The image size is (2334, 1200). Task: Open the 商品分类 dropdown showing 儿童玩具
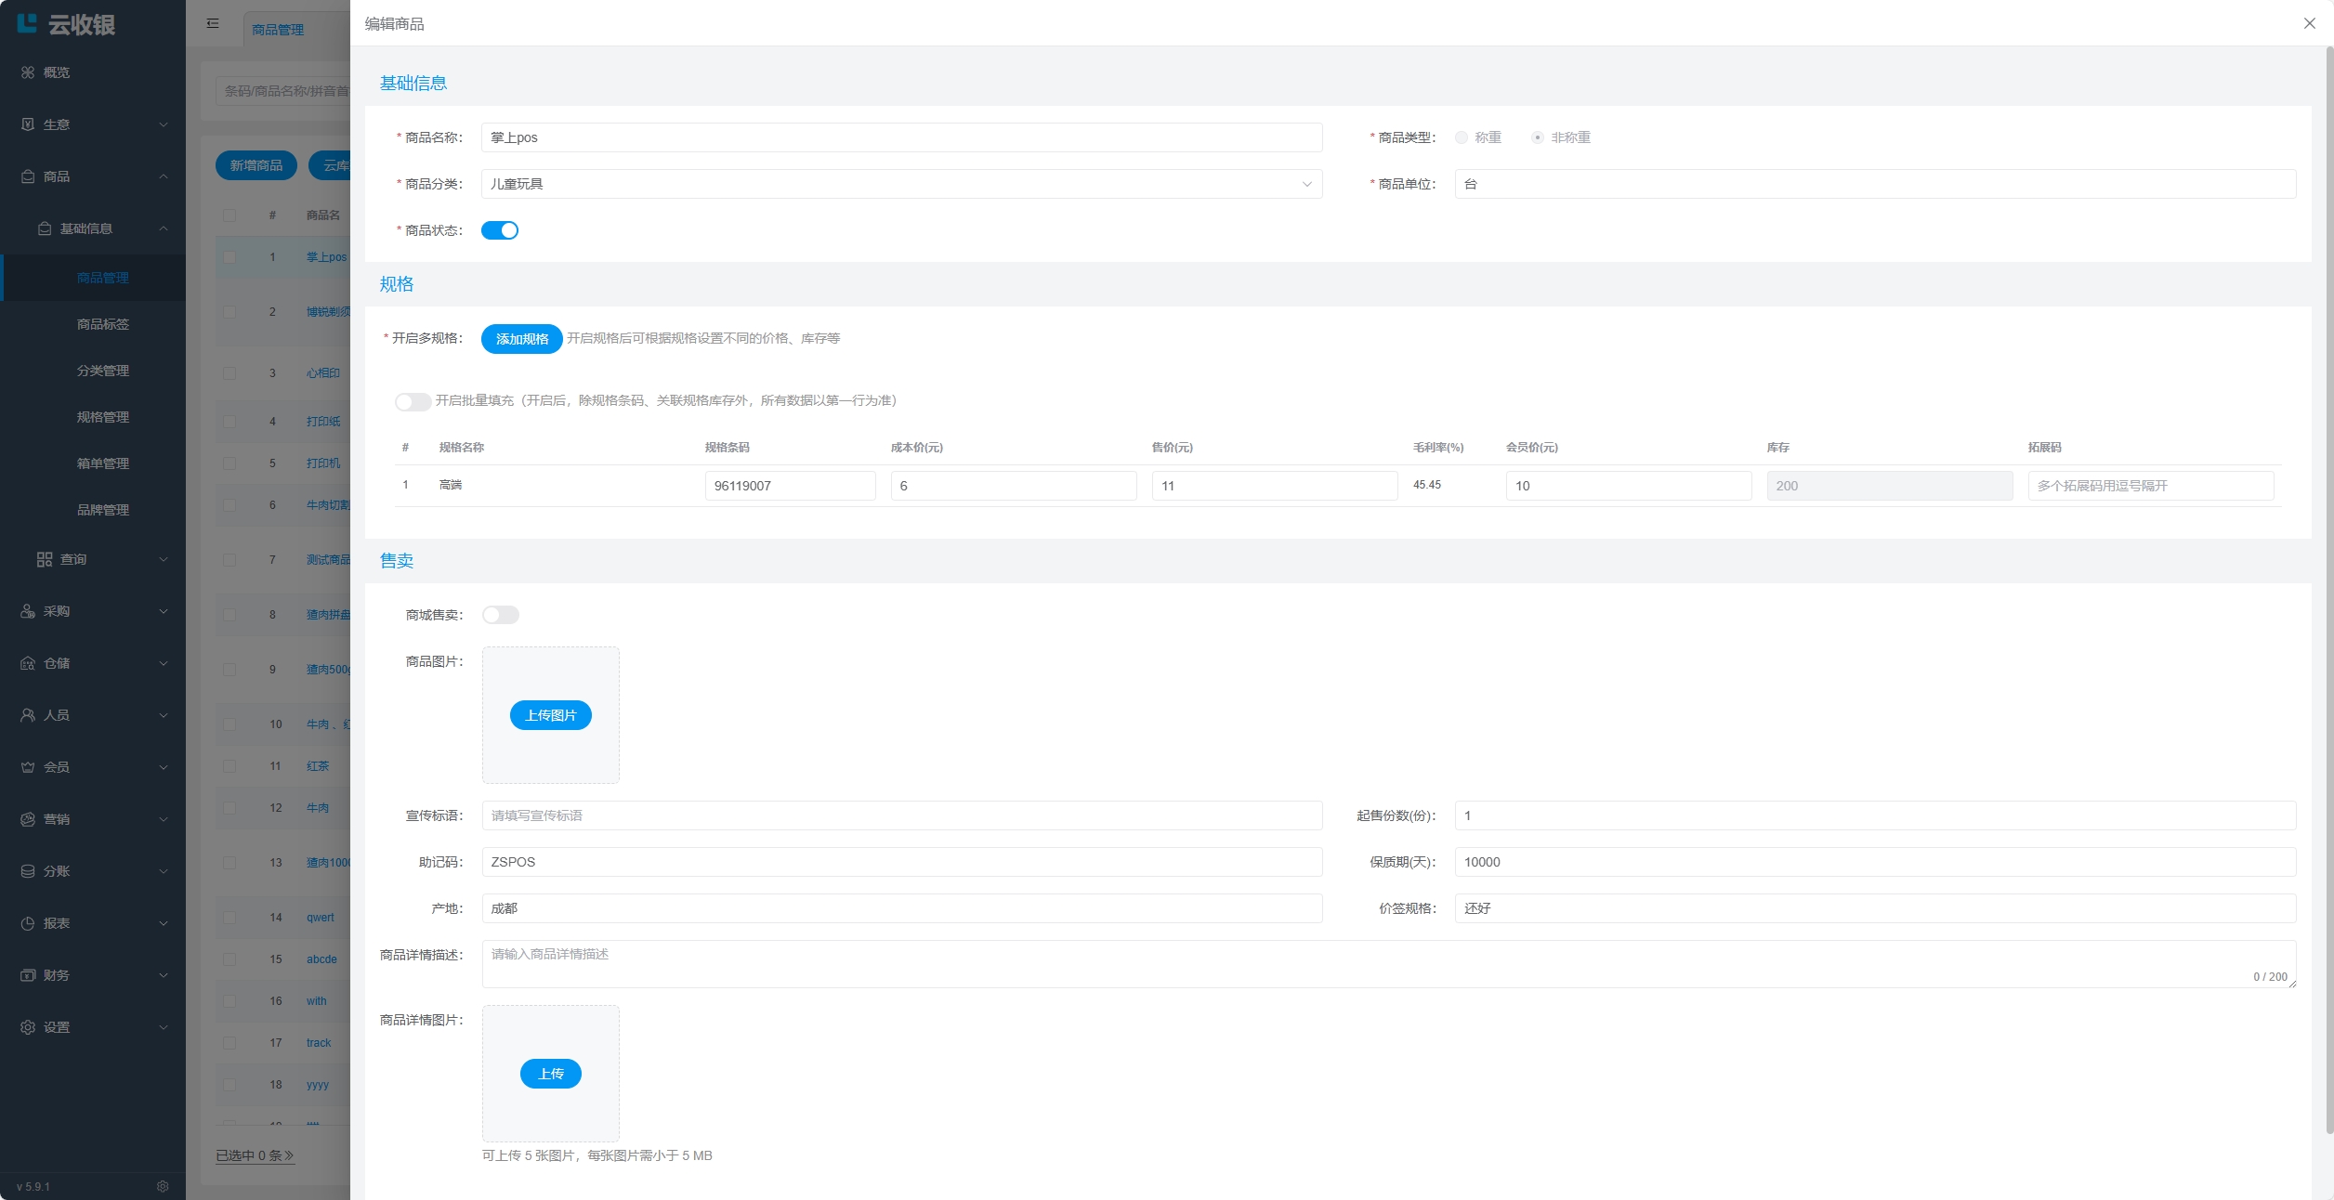901,184
